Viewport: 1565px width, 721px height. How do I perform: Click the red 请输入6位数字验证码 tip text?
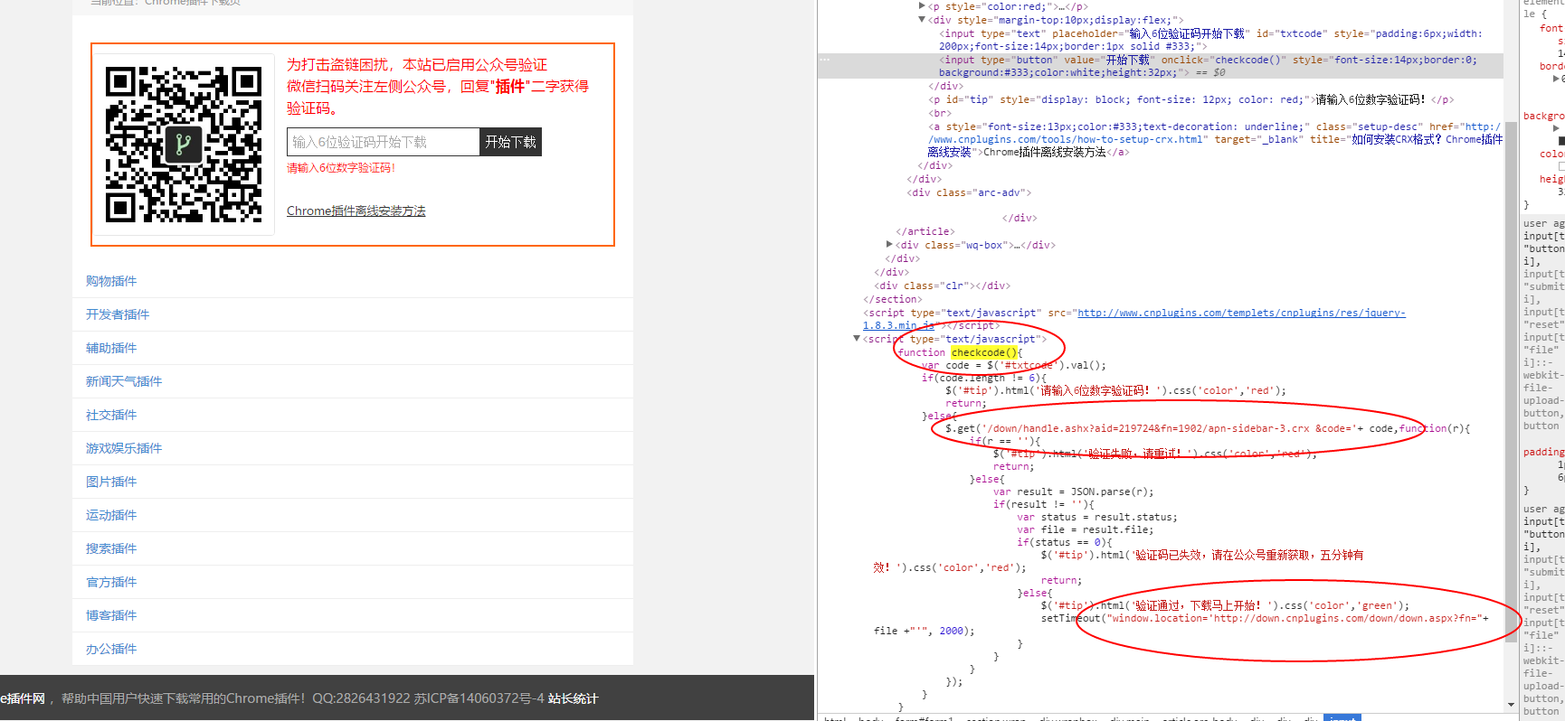[x=341, y=168]
